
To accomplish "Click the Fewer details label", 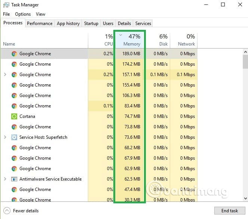I will click(26, 211).
